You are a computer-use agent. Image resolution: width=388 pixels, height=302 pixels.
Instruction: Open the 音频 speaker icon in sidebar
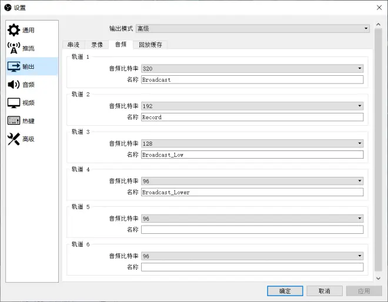tap(14, 85)
